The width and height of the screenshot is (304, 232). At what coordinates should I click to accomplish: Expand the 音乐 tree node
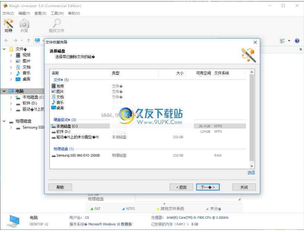11,73
